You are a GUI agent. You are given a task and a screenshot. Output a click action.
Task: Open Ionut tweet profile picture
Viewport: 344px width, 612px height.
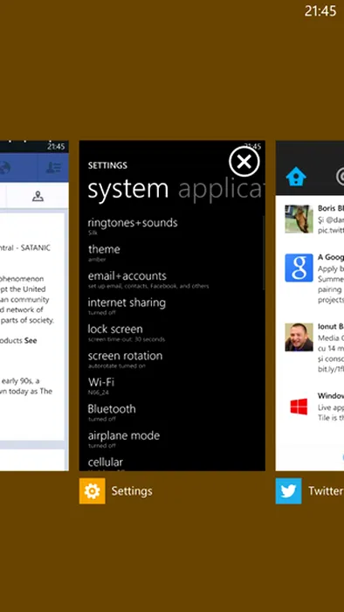(299, 337)
